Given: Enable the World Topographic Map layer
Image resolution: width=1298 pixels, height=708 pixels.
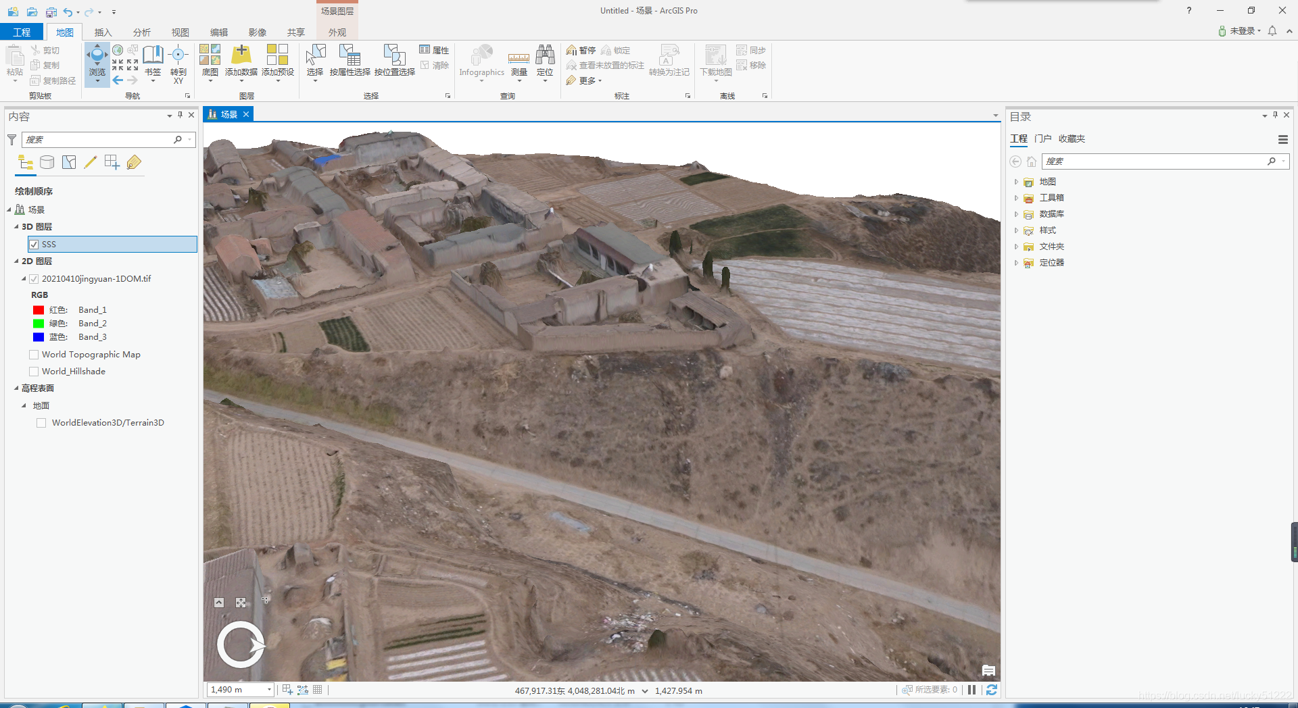Looking at the screenshot, I should pos(34,355).
